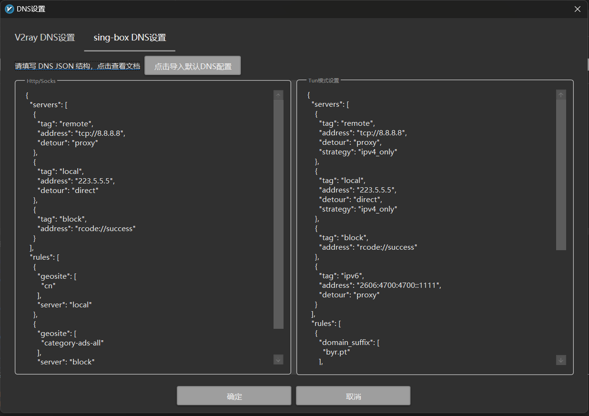
Task: Click the "byr.pt" domain suffix value
Action: pos(337,352)
